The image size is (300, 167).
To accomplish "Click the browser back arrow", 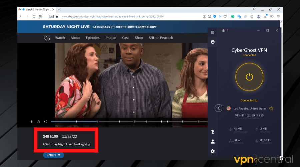I will tap(21, 16).
